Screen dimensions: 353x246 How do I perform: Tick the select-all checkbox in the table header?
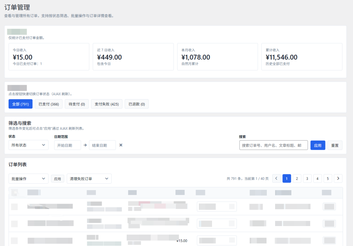click(x=14, y=192)
